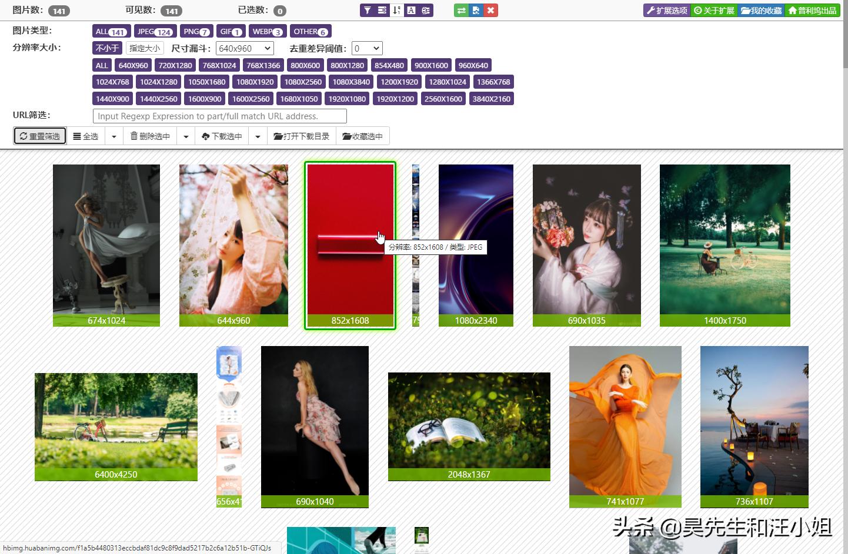Filter by PNG type (7)
848x554 pixels.
(196, 32)
